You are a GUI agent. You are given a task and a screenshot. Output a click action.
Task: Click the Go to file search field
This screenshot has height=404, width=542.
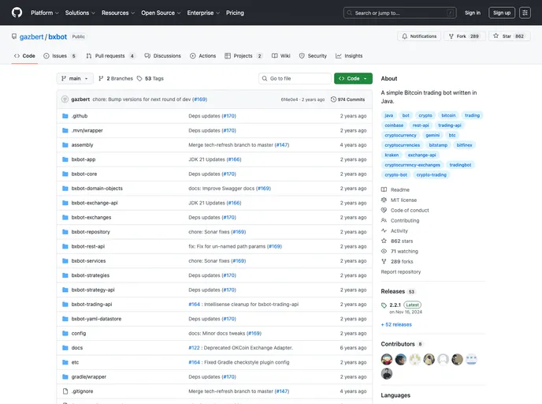tap(295, 79)
